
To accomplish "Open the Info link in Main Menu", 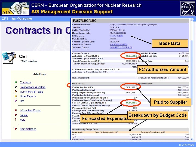I will [x=22, y=101].
